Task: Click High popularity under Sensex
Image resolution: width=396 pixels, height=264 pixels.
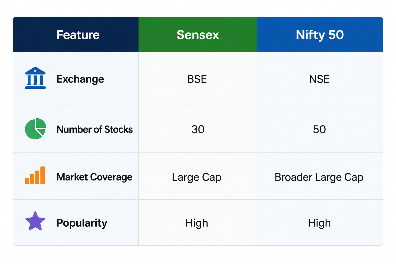Action: [x=197, y=223]
